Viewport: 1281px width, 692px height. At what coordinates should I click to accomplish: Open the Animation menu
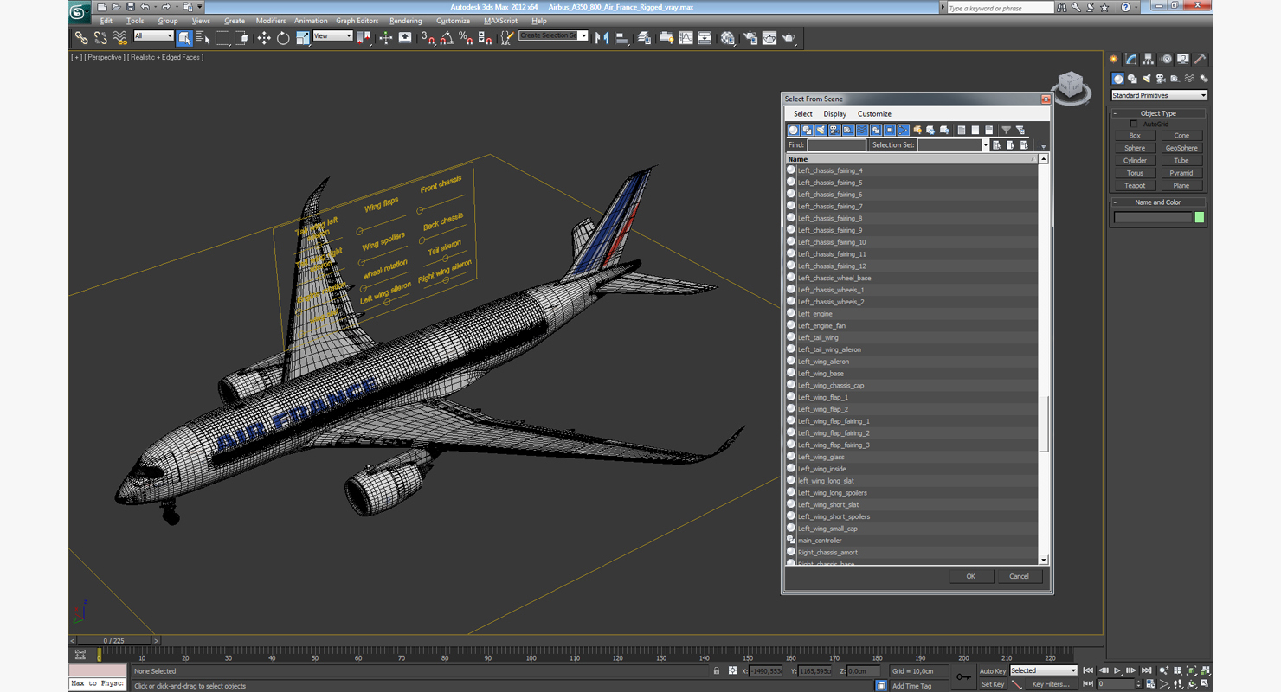pyautogui.click(x=311, y=21)
